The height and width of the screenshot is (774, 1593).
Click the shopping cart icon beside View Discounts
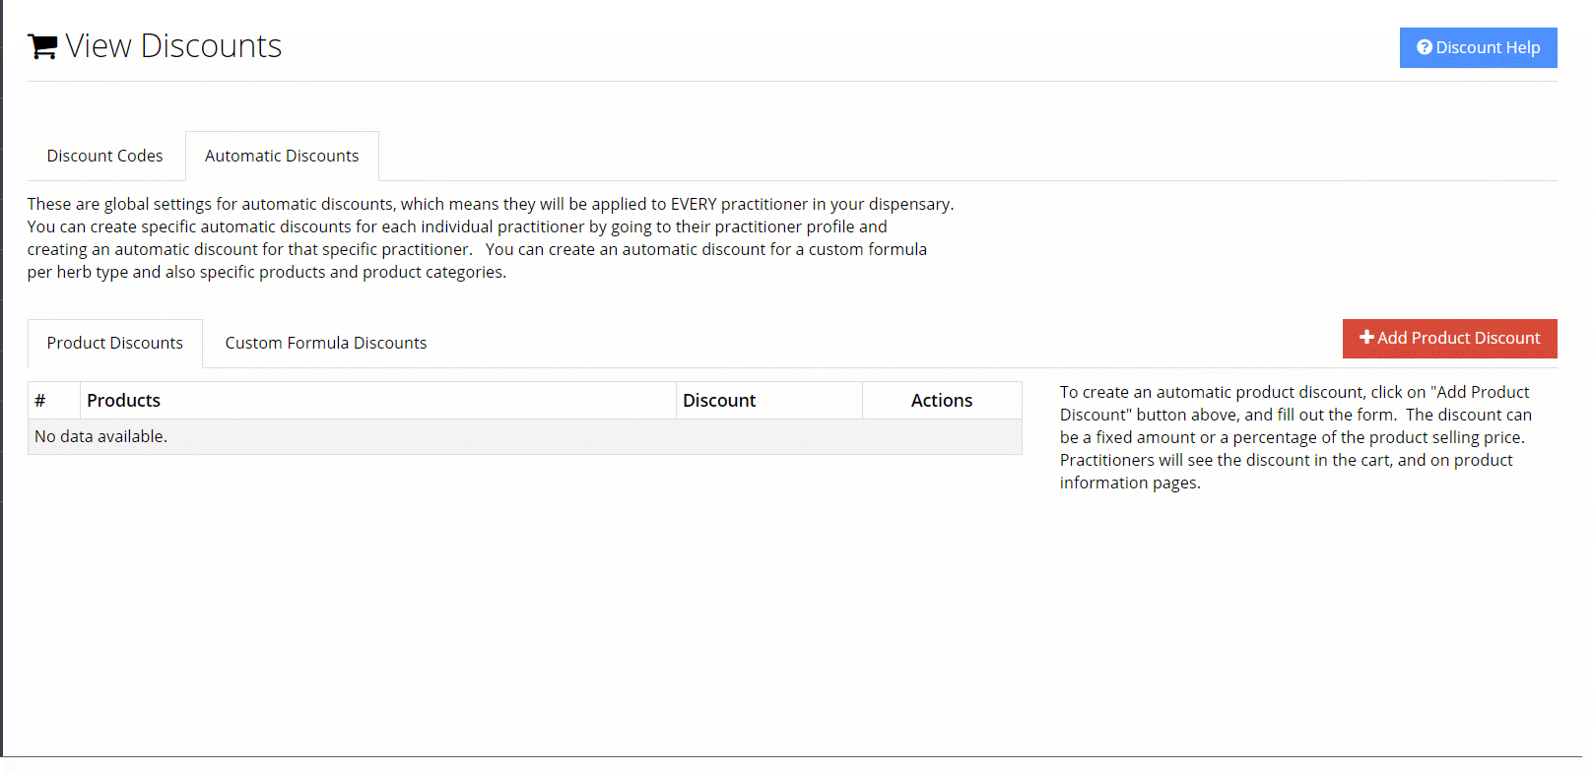[42, 46]
